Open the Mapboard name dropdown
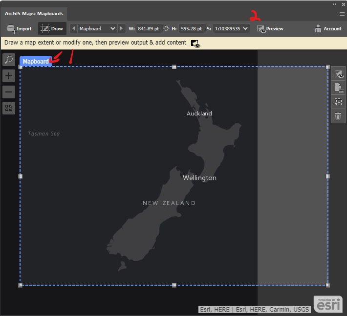The height and width of the screenshot is (316, 347). click(x=97, y=28)
